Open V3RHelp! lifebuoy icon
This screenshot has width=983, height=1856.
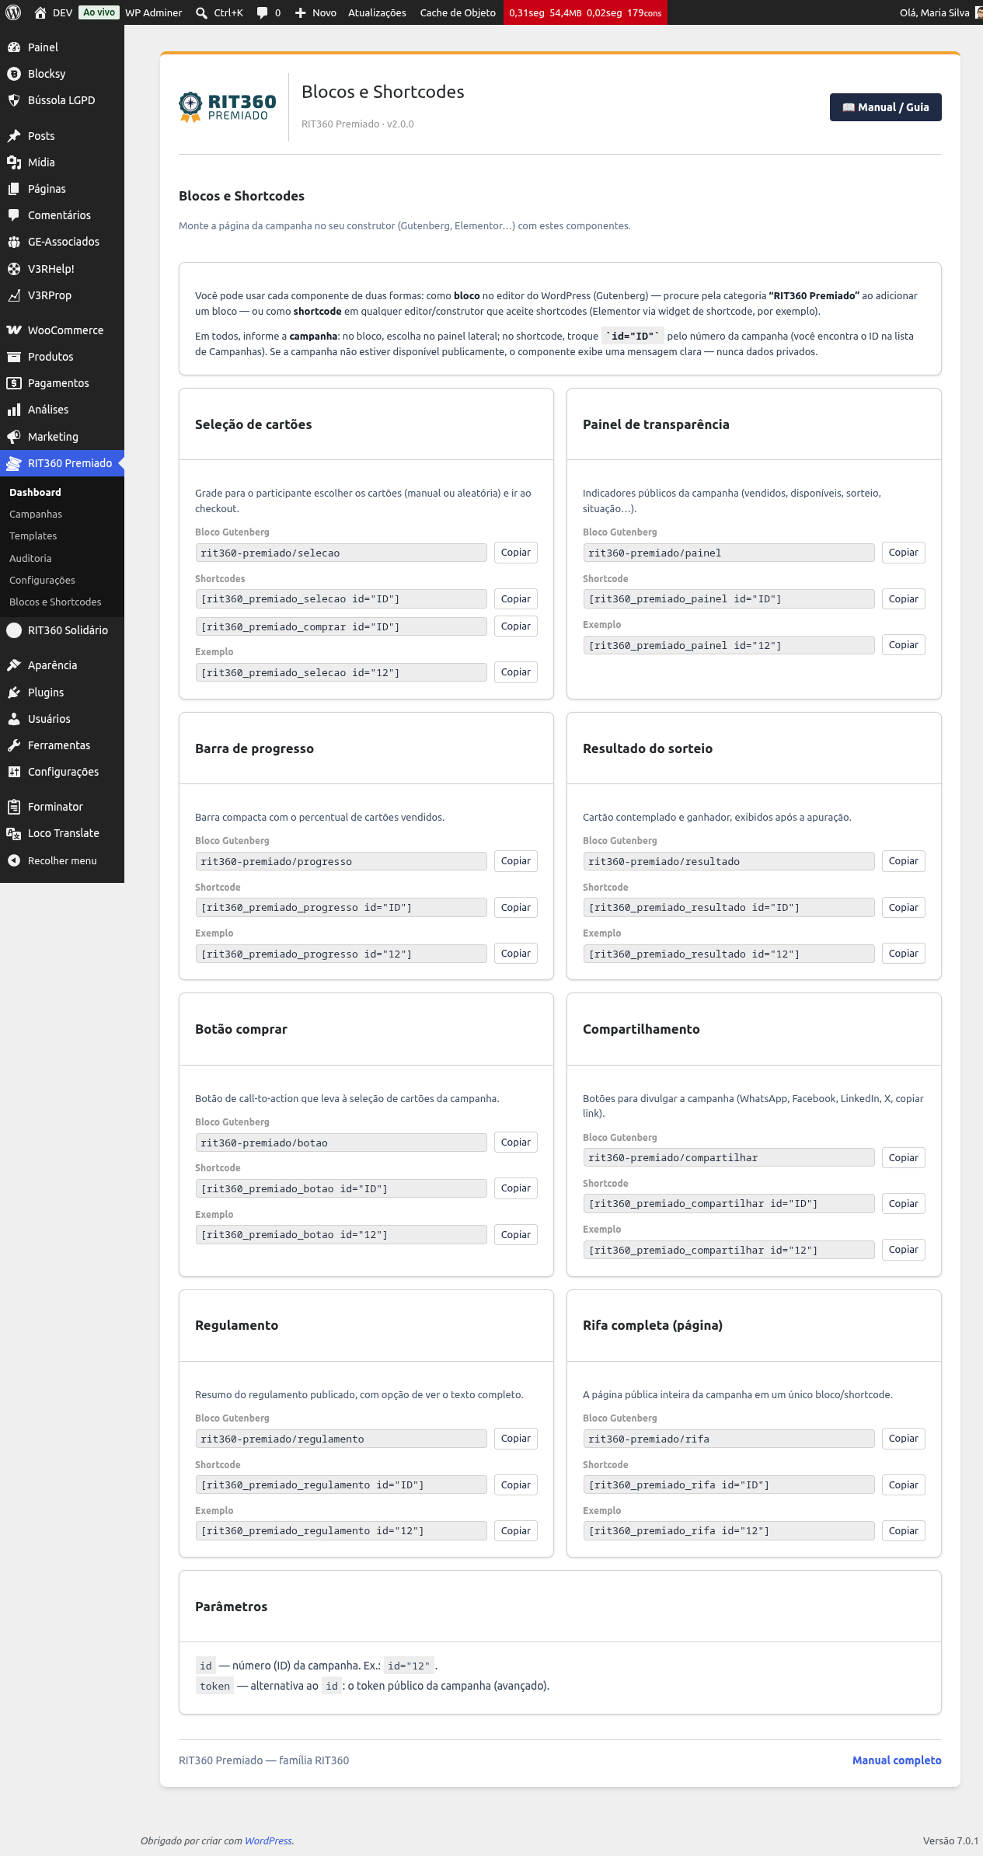tap(14, 269)
